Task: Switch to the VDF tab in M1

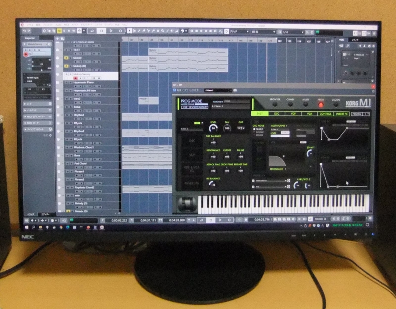Action: pyautogui.click(x=293, y=113)
